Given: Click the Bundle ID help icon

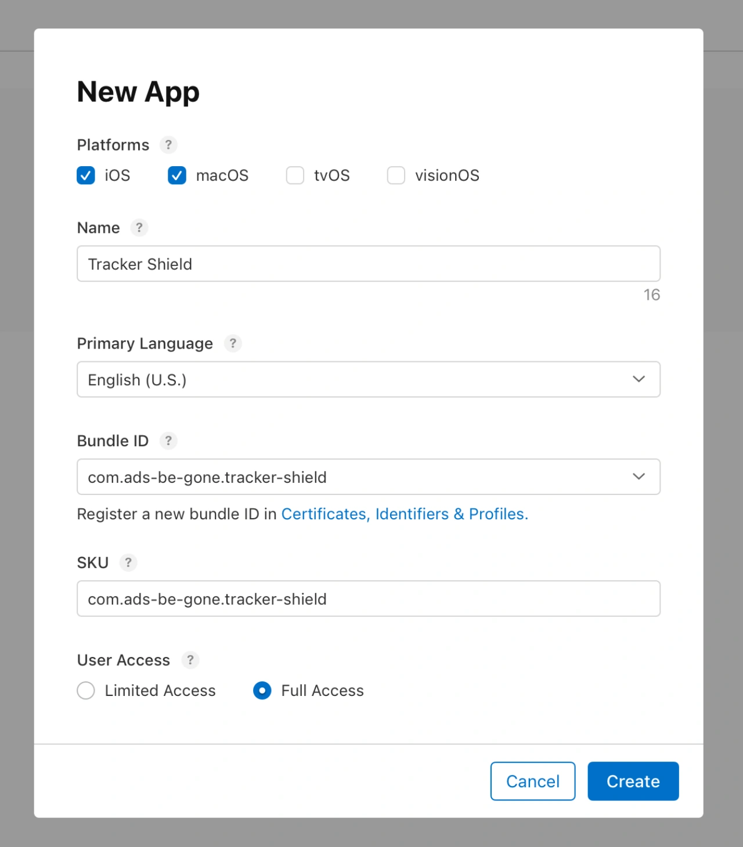Looking at the screenshot, I should click(x=168, y=441).
